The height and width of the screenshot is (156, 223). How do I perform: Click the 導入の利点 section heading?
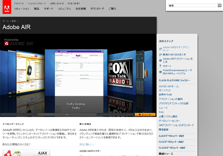click(x=85, y=124)
